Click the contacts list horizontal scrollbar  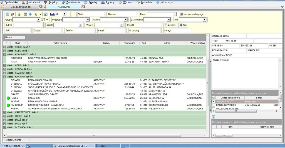point(236,111)
